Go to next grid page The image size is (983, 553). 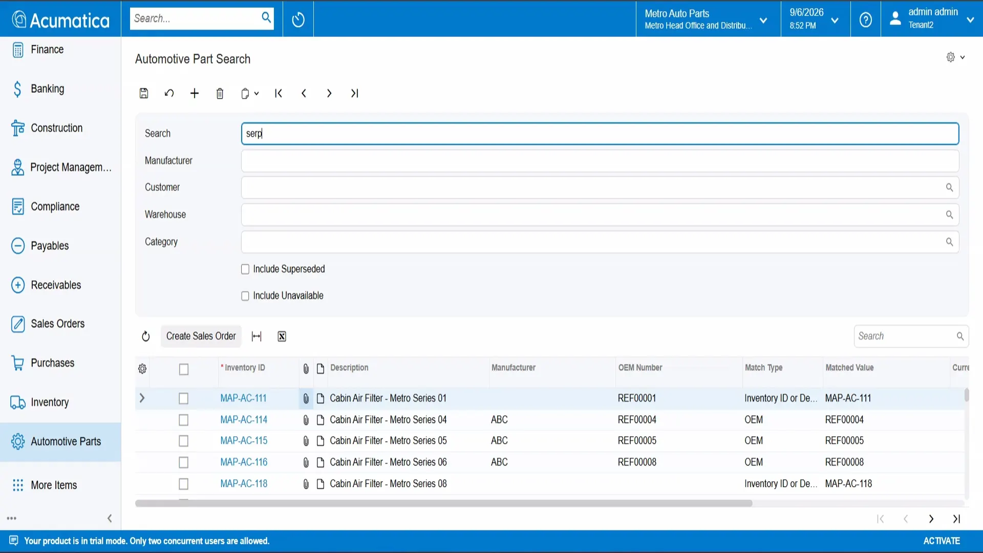click(x=931, y=519)
